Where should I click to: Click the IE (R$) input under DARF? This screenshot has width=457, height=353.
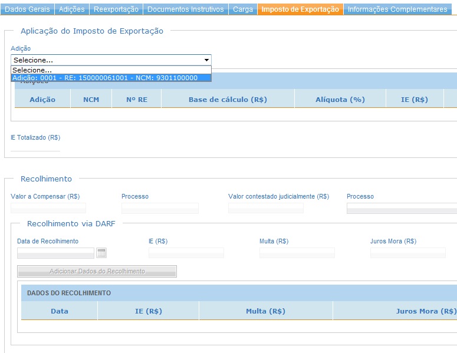click(x=186, y=253)
